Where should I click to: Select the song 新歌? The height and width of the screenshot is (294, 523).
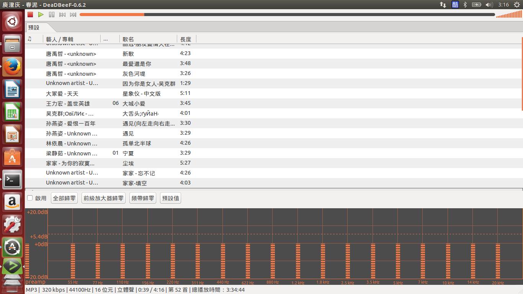point(273,54)
